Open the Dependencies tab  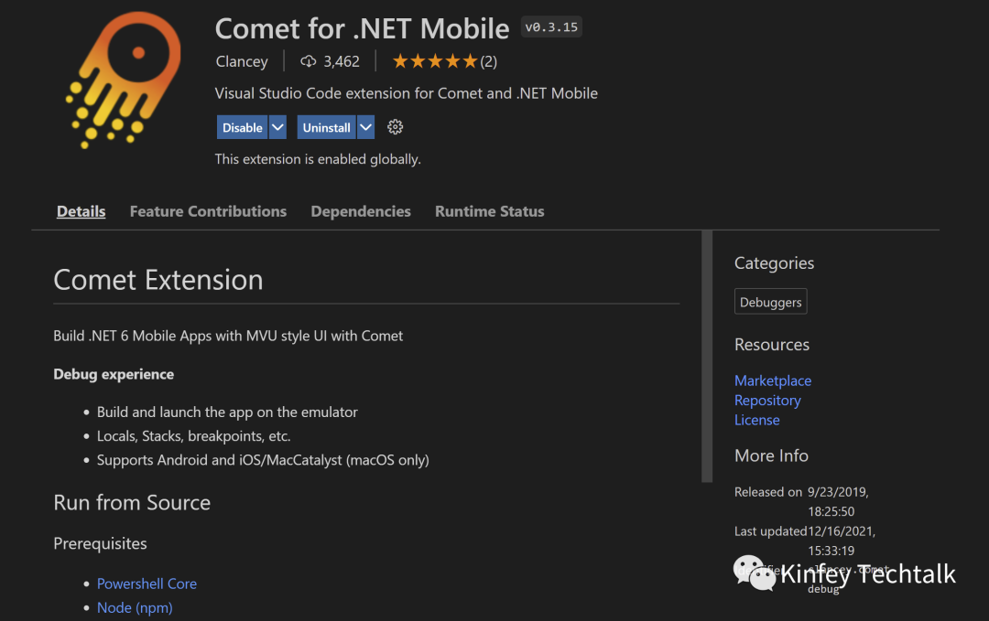(361, 211)
